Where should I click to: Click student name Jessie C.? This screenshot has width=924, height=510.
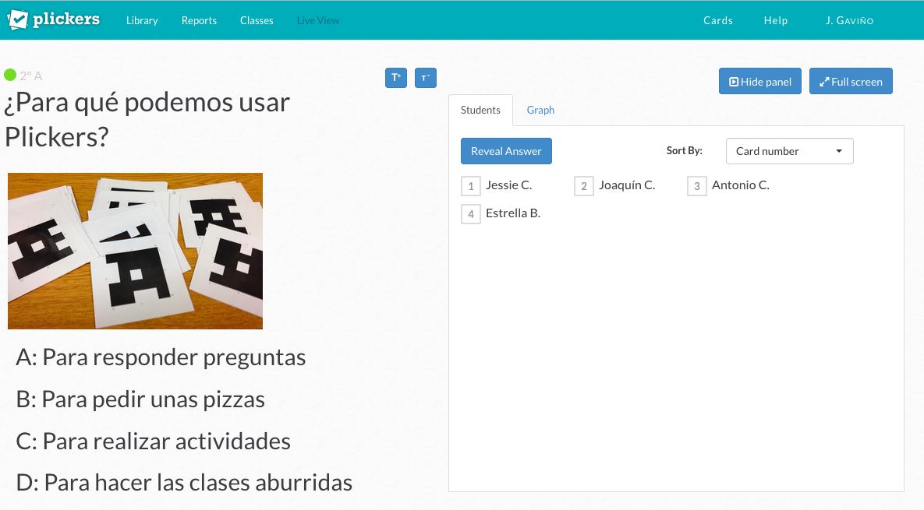coord(509,185)
